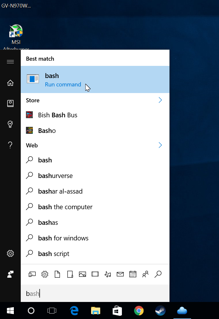Screen dimensions: 219x319
Task: Search the web for bashurverse
Action: [x=95, y=176]
